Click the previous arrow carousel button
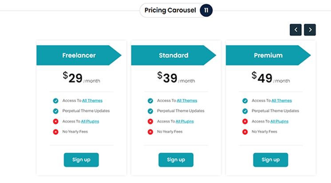331x183 pixels. pyautogui.click(x=296, y=30)
